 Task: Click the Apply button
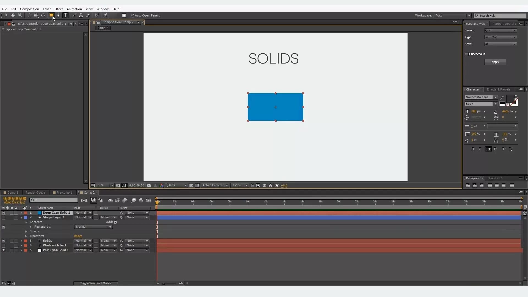(495, 62)
